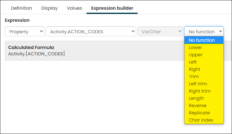Pick the Trim function option
Viewport: 232px width, 134px height.
[x=204, y=77]
